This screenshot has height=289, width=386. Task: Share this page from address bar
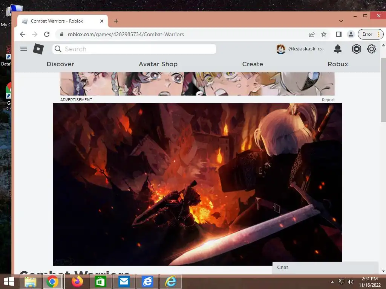(312, 34)
